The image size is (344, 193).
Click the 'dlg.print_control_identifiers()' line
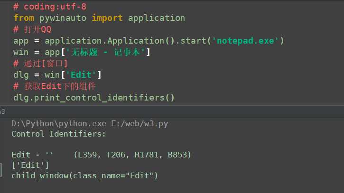[94, 98]
